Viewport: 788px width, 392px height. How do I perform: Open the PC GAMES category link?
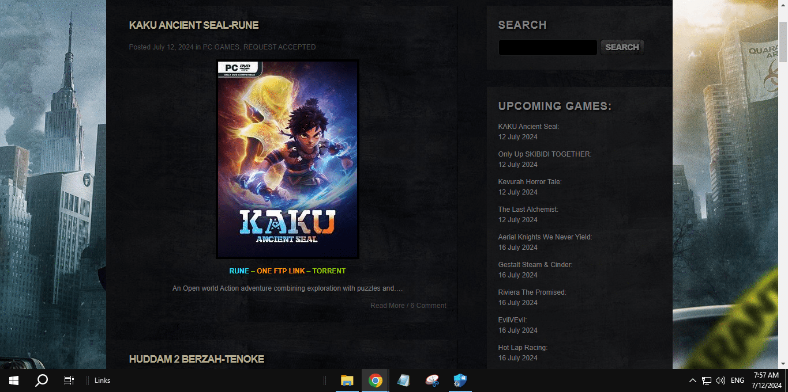tap(221, 47)
